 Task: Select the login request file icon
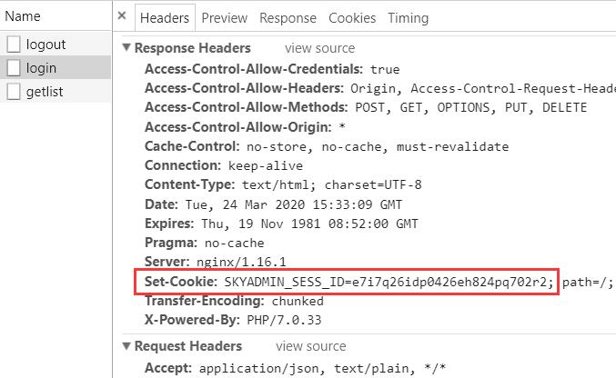[14, 67]
